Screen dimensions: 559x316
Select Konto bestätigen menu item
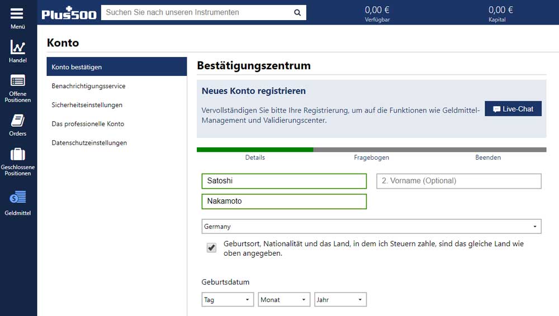click(x=117, y=66)
